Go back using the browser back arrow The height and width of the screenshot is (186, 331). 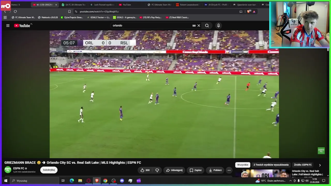click(x=5, y=11)
